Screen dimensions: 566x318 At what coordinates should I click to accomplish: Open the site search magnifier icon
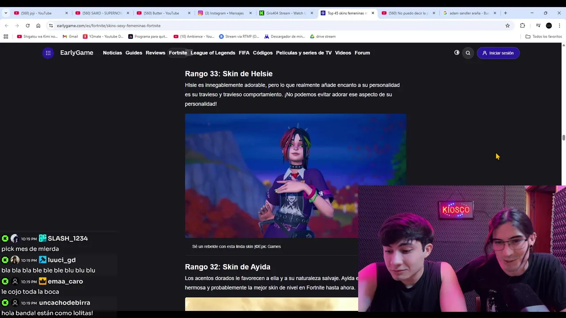tap(468, 53)
